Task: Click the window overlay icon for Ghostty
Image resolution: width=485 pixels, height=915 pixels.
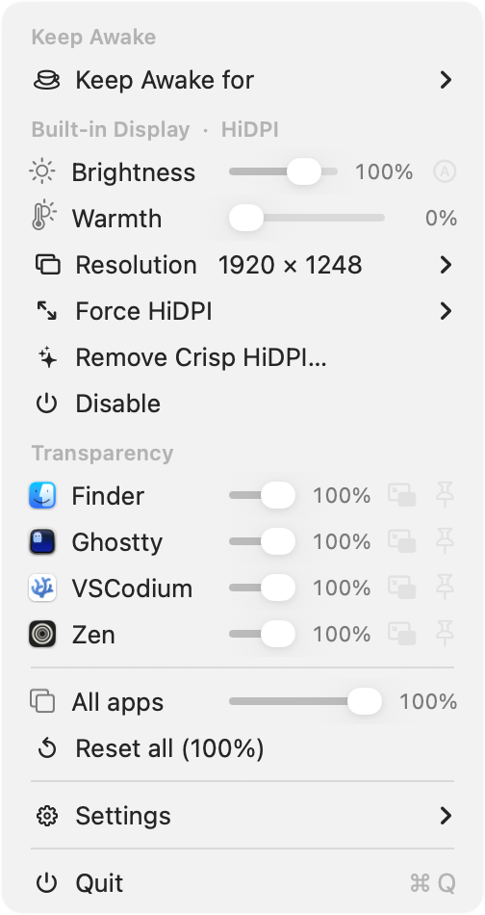Action: click(402, 541)
